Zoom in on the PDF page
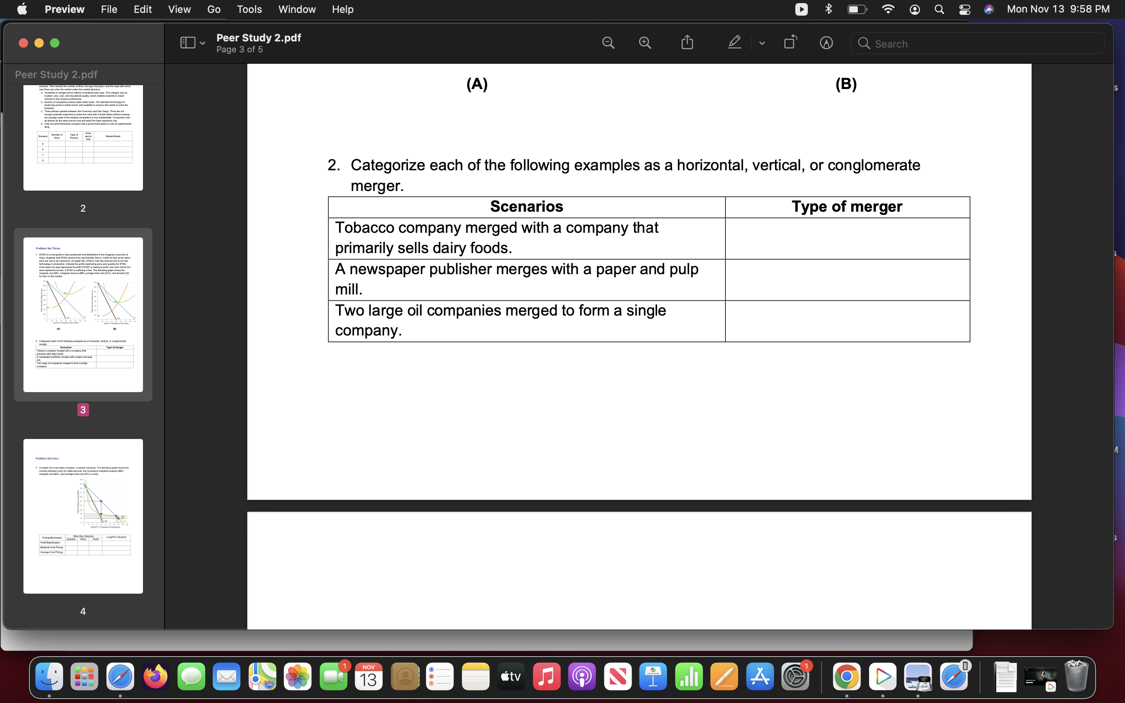The height and width of the screenshot is (703, 1125). click(x=645, y=43)
